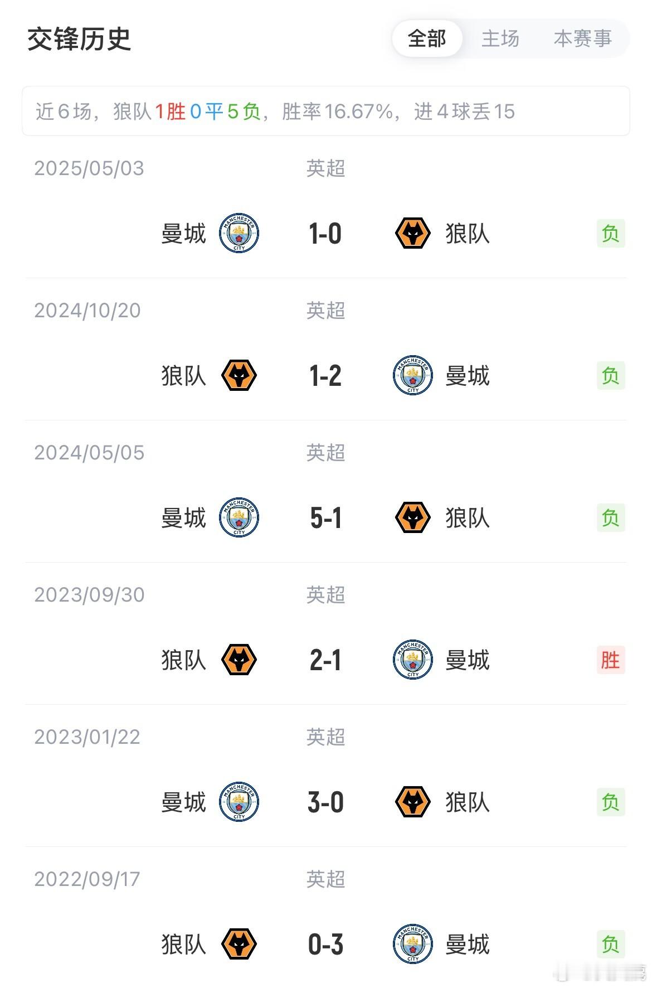Click Wolves crest in 2025/05/03 match
652x988 pixels.
click(x=413, y=233)
